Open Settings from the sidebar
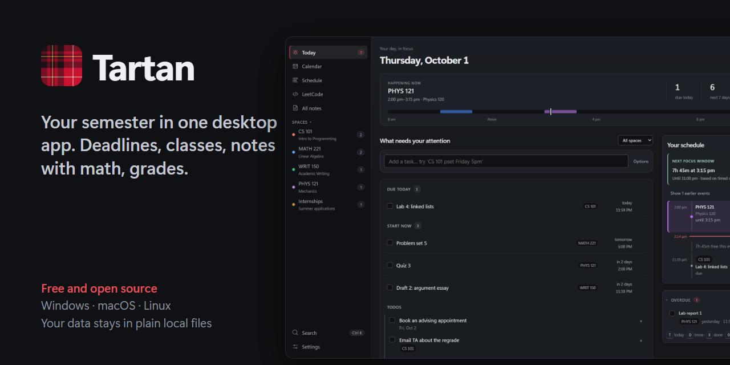This screenshot has width=730, height=365. click(x=328, y=347)
